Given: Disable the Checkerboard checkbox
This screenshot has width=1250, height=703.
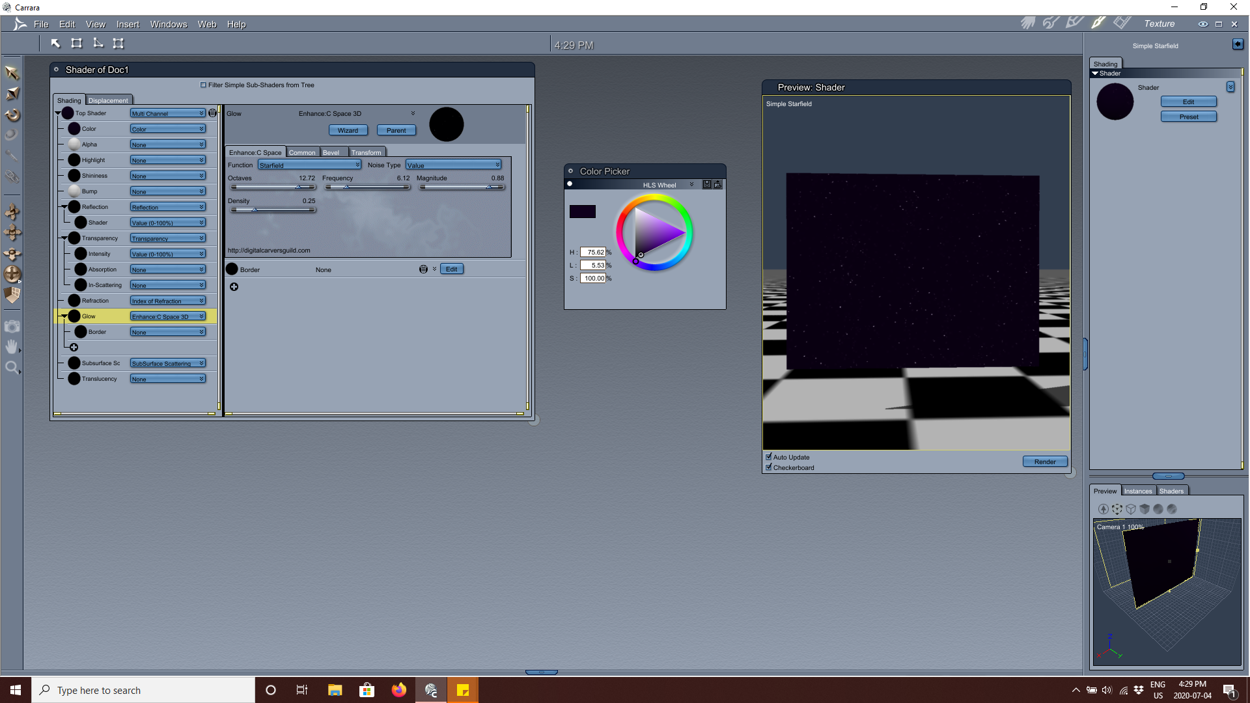Looking at the screenshot, I should (x=769, y=467).
